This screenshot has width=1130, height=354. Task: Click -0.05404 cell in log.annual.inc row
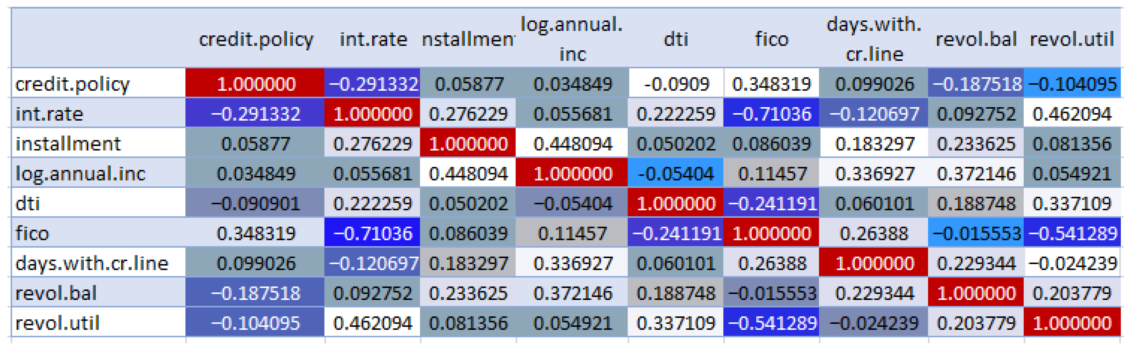click(676, 174)
